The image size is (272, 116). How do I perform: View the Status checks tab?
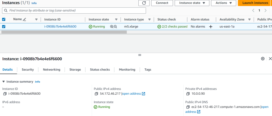(x=100, y=69)
